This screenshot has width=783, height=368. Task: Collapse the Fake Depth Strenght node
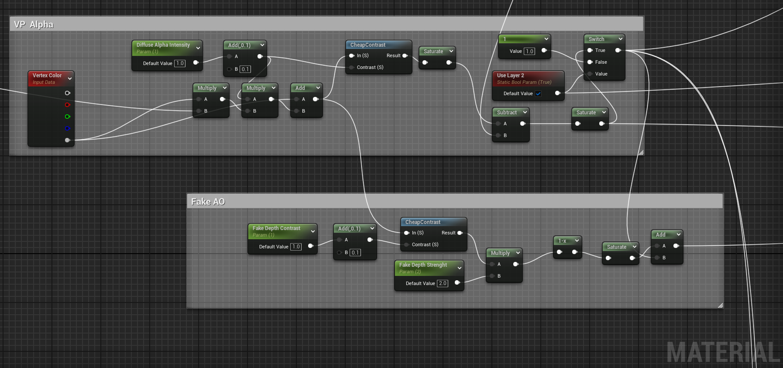pos(460,268)
